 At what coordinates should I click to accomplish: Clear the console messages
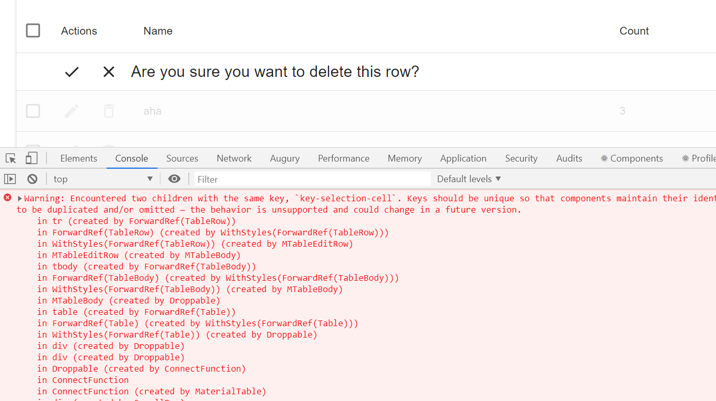[x=32, y=178]
